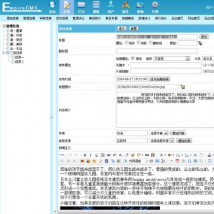Viewport: 214px width, 214px height.
Task: Select 潮 - 科技 in the sidebar tree
Action: (x=16, y=35)
